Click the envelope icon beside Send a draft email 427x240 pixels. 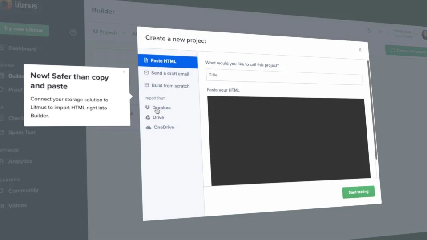pos(146,72)
